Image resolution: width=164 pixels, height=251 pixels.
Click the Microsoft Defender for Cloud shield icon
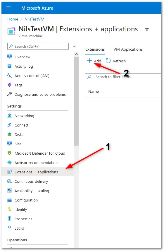(x=10, y=153)
